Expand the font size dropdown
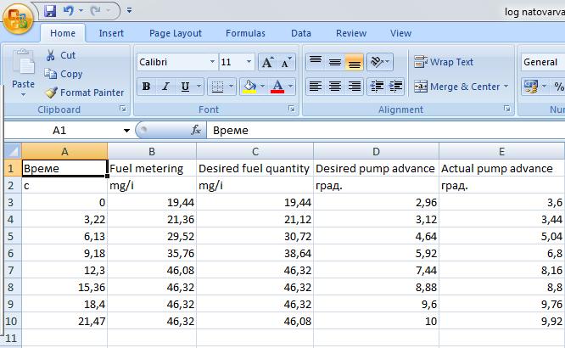565x348 pixels. pyautogui.click(x=249, y=63)
